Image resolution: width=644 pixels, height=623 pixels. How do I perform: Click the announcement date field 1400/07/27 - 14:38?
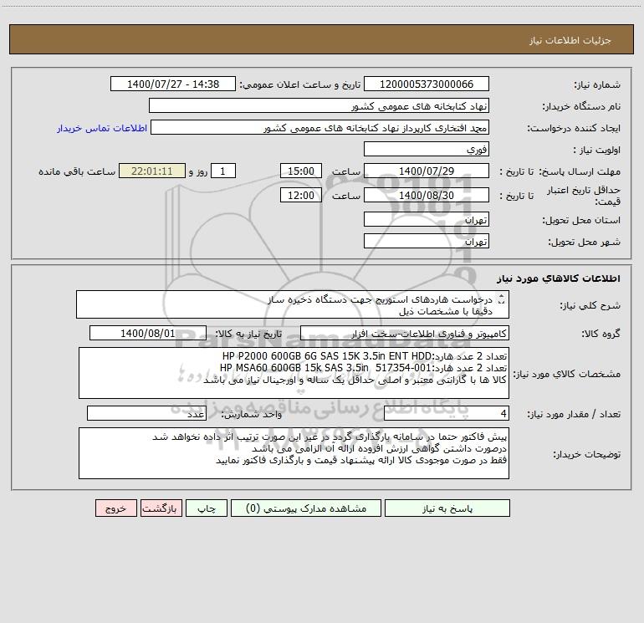point(173,84)
